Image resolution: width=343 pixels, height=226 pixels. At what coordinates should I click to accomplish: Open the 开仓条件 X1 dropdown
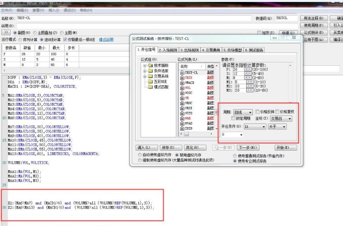click(254, 127)
